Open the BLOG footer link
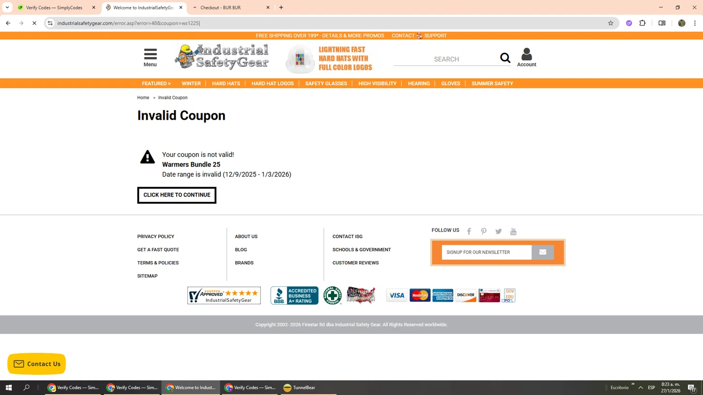The image size is (703, 395). (241, 249)
